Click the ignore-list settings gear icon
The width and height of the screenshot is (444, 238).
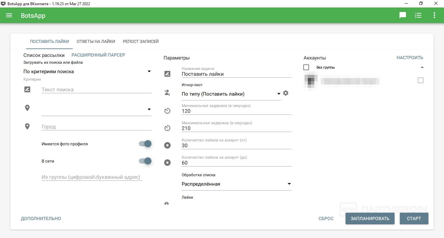(x=286, y=93)
